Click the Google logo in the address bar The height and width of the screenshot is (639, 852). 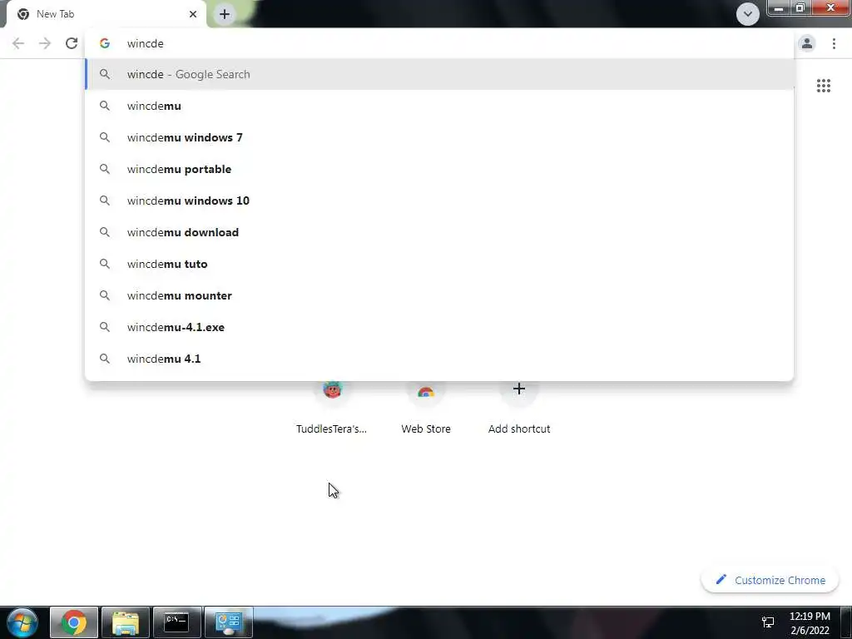point(105,43)
